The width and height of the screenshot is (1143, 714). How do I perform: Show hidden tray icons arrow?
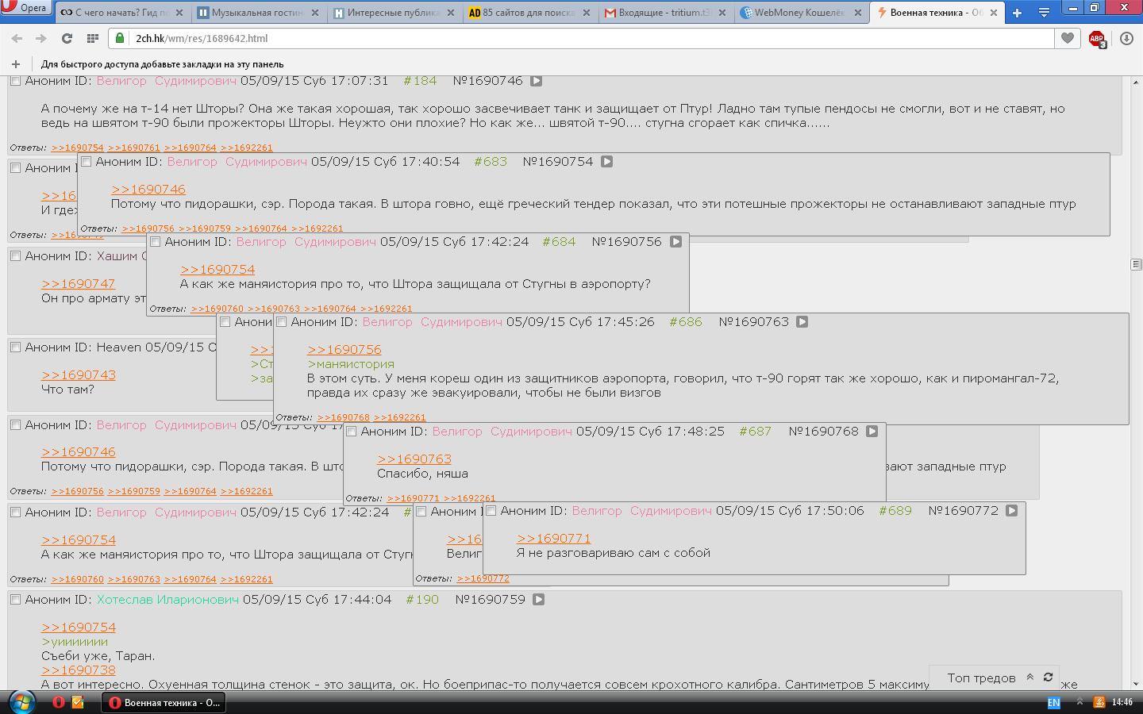(x=1079, y=702)
